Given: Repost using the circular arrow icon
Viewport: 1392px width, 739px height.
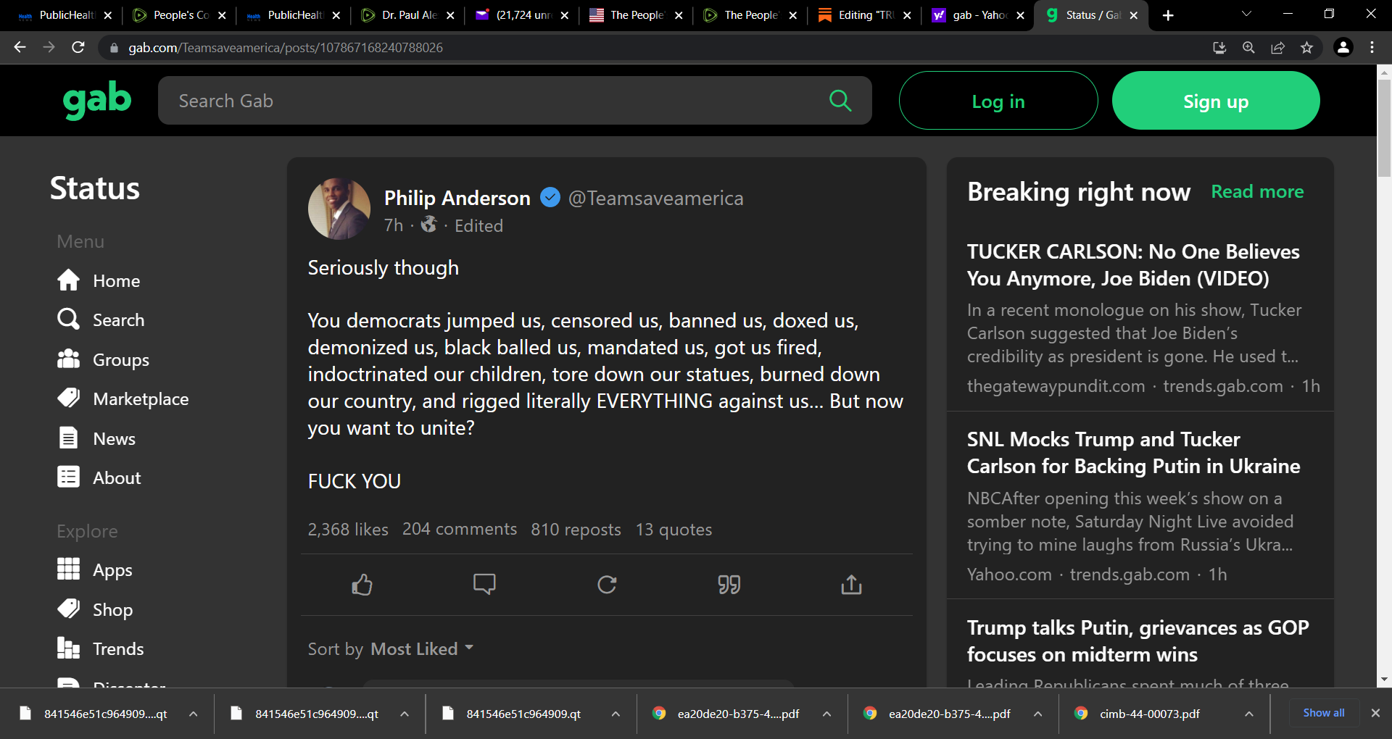Looking at the screenshot, I should 607,585.
